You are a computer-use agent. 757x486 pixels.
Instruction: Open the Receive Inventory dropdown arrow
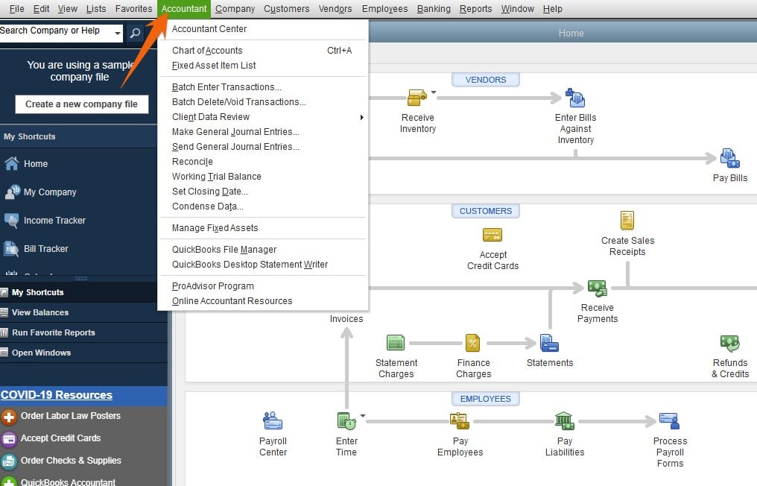click(434, 93)
